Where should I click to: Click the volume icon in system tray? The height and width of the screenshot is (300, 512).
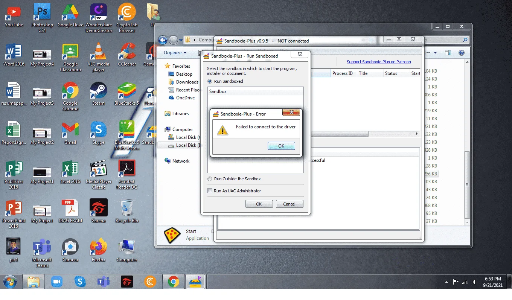point(474,282)
